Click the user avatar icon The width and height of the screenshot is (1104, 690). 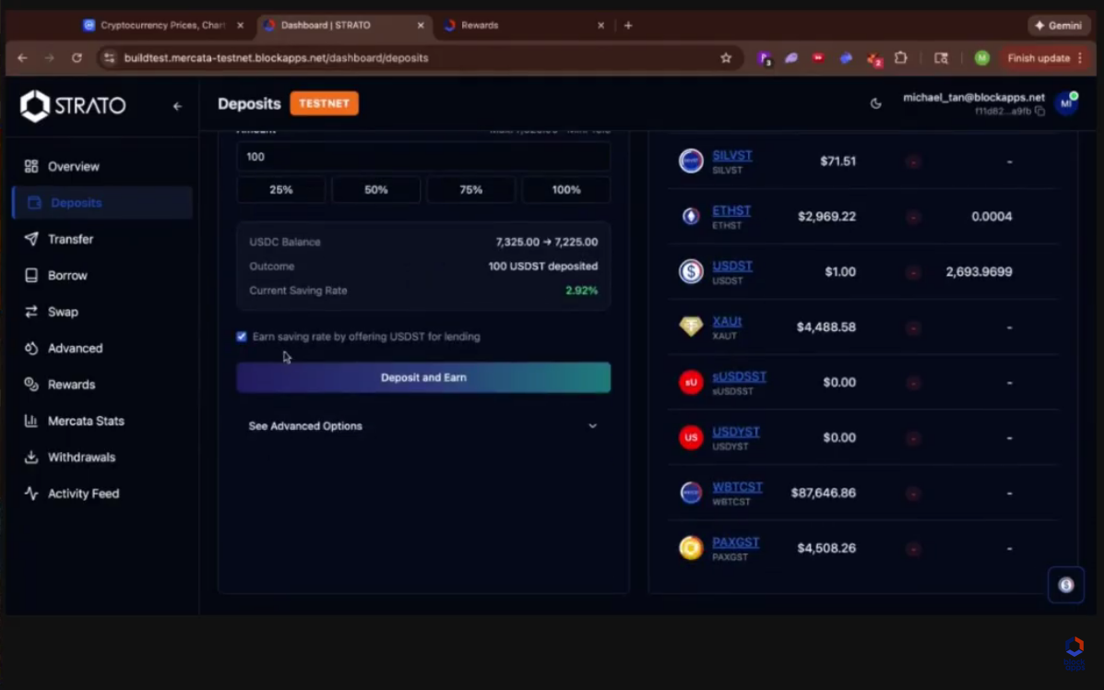point(1066,103)
